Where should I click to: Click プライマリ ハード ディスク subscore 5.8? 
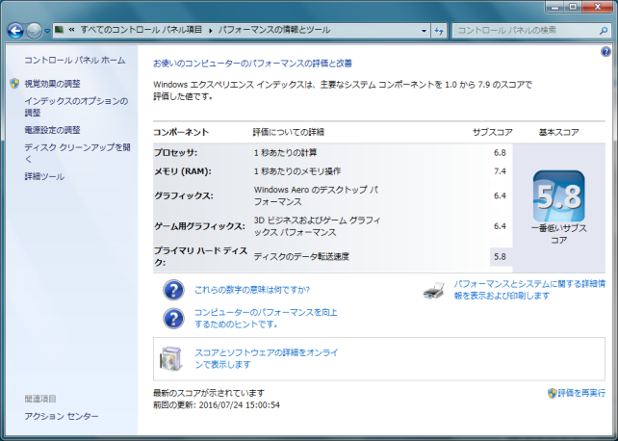point(500,257)
